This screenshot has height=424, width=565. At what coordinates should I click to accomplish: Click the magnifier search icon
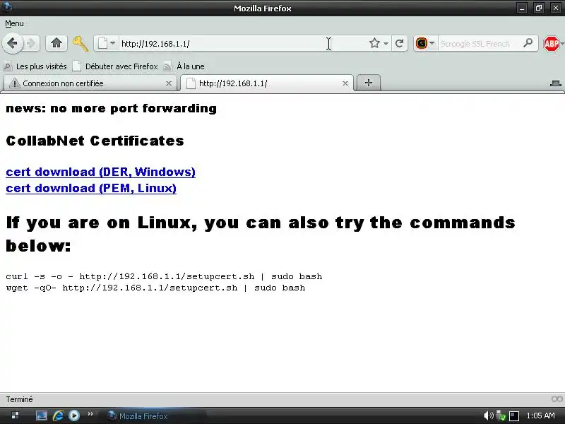[x=528, y=43]
